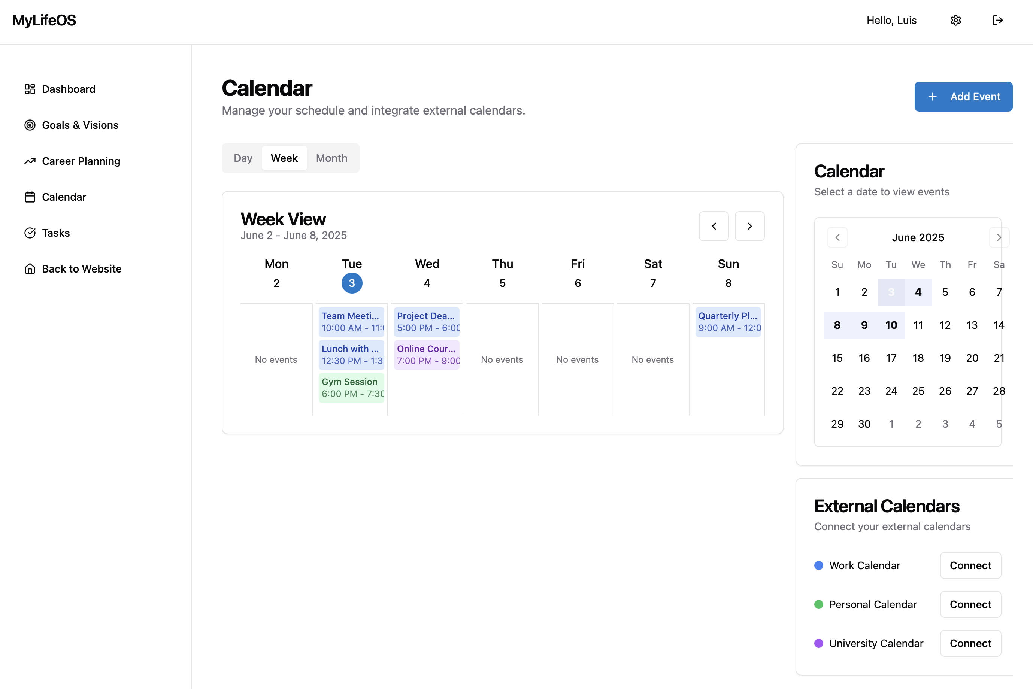Go to previous week with left chevron

point(714,226)
